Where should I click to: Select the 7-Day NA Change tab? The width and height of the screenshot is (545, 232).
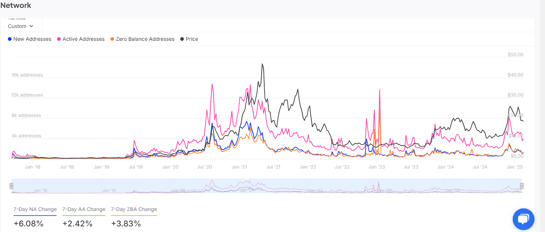[35, 209]
